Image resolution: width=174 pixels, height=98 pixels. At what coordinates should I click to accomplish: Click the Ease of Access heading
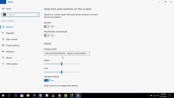tap(8, 21)
